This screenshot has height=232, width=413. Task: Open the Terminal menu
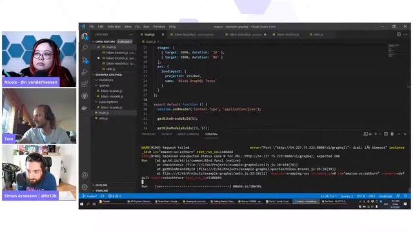click(159, 26)
